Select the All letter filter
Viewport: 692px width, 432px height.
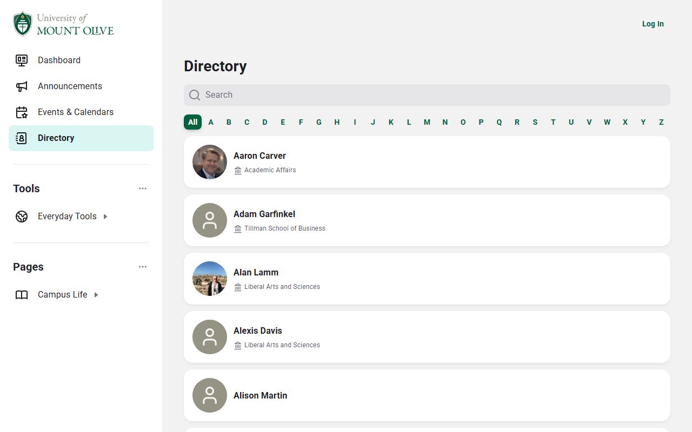tap(193, 122)
